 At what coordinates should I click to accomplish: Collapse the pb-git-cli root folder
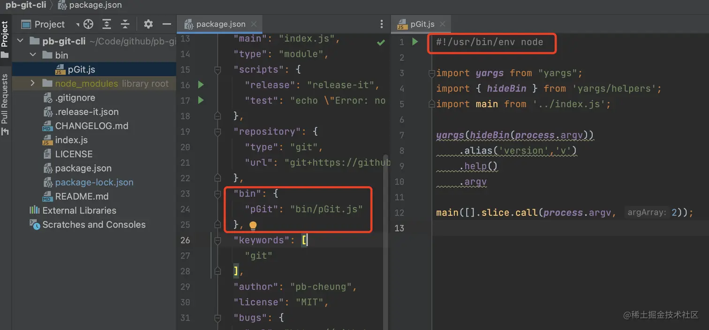click(20, 41)
